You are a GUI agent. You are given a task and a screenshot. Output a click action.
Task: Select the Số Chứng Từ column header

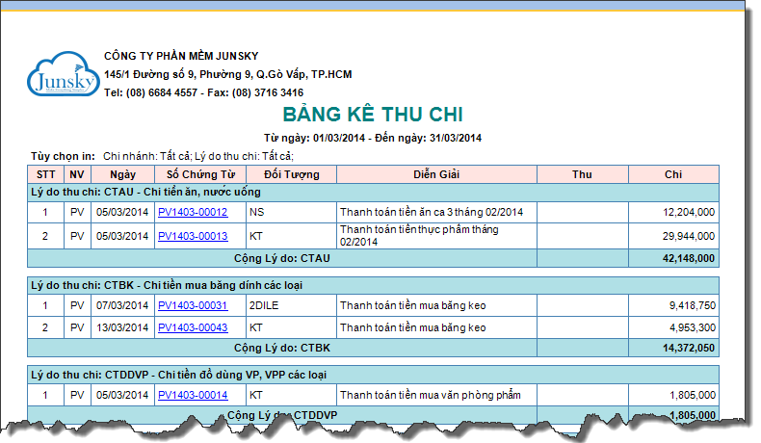(x=200, y=174)
